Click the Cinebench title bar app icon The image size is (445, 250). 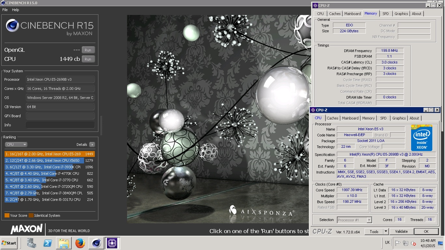[3, 3]
